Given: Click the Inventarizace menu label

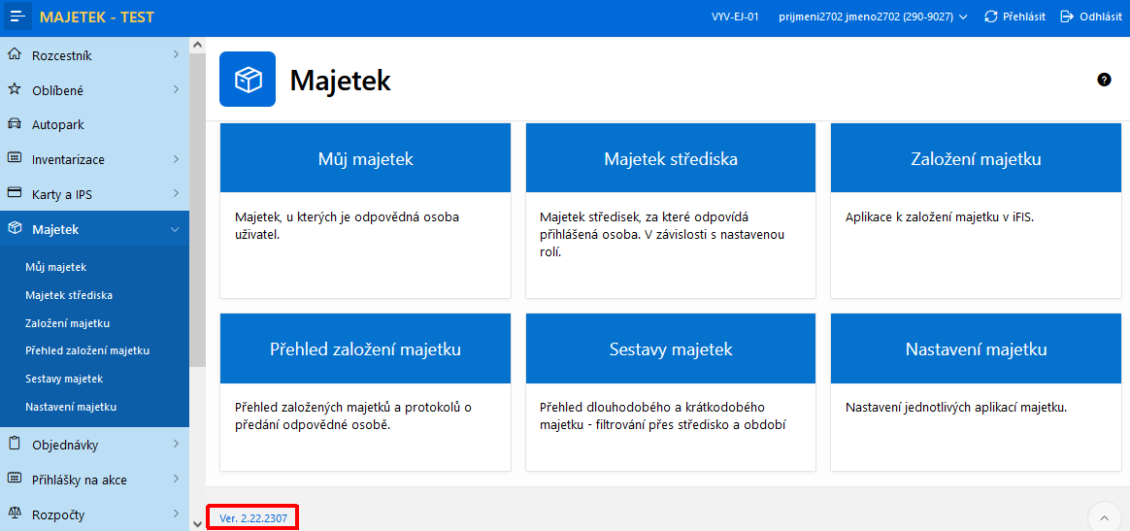Looking at the screenshot, I should click(x=69, y=159).
